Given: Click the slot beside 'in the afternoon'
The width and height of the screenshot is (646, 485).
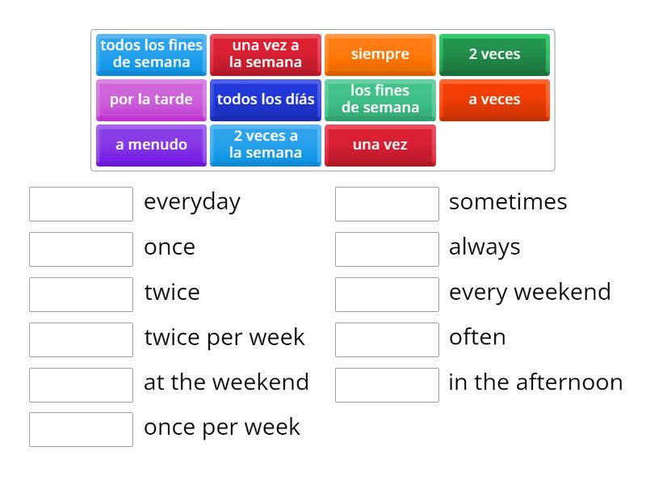Looking at the screenshot, I should [387, 385].
